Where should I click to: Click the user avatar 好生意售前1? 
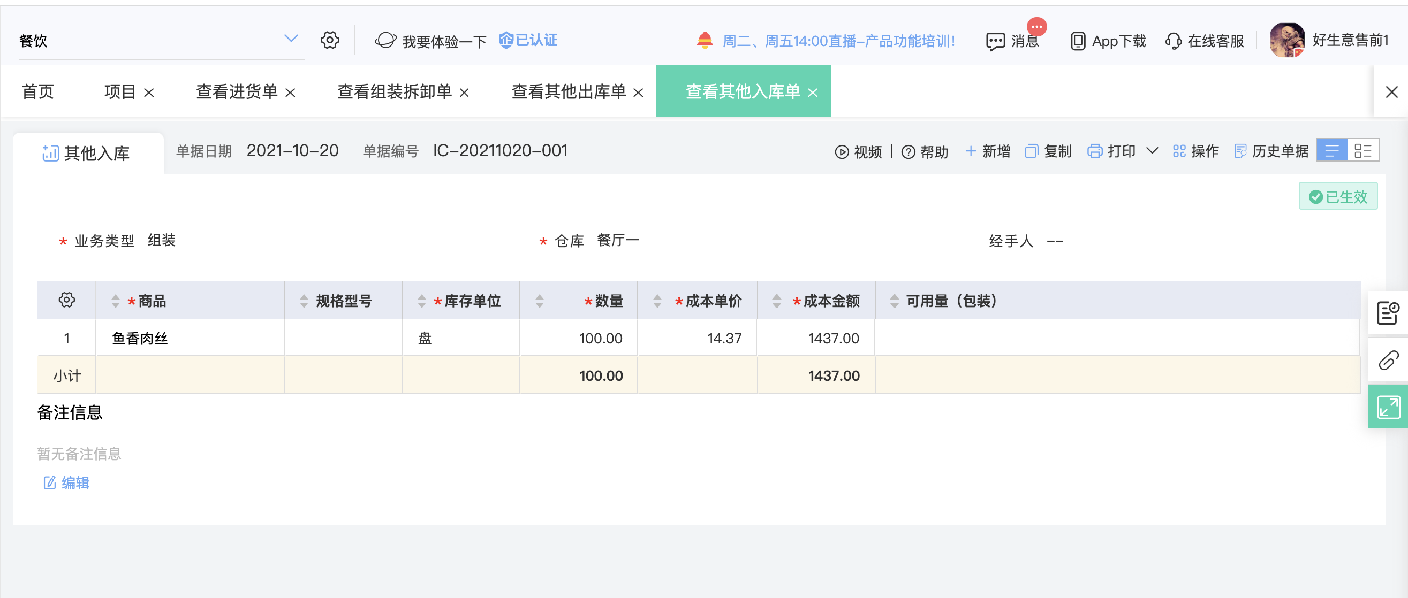tap(1286, 40)
